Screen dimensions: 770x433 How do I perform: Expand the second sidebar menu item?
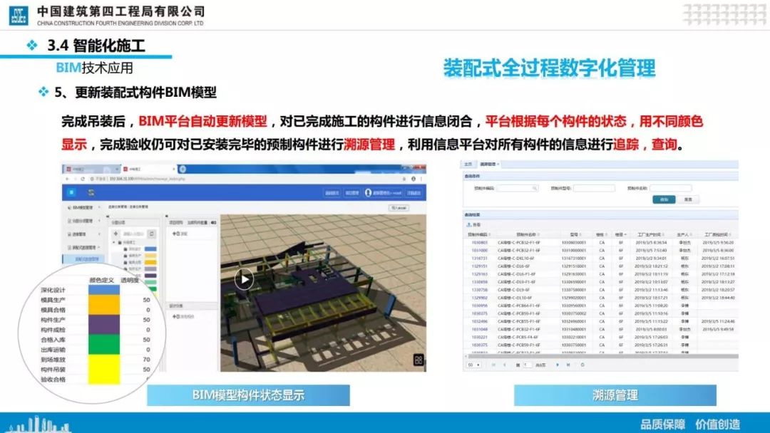click(x=83, y=221)
